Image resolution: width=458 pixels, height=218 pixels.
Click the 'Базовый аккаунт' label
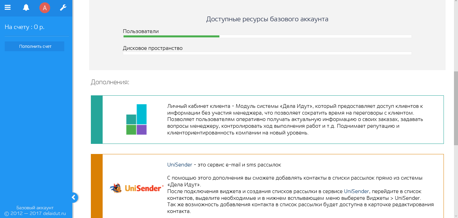34,207
